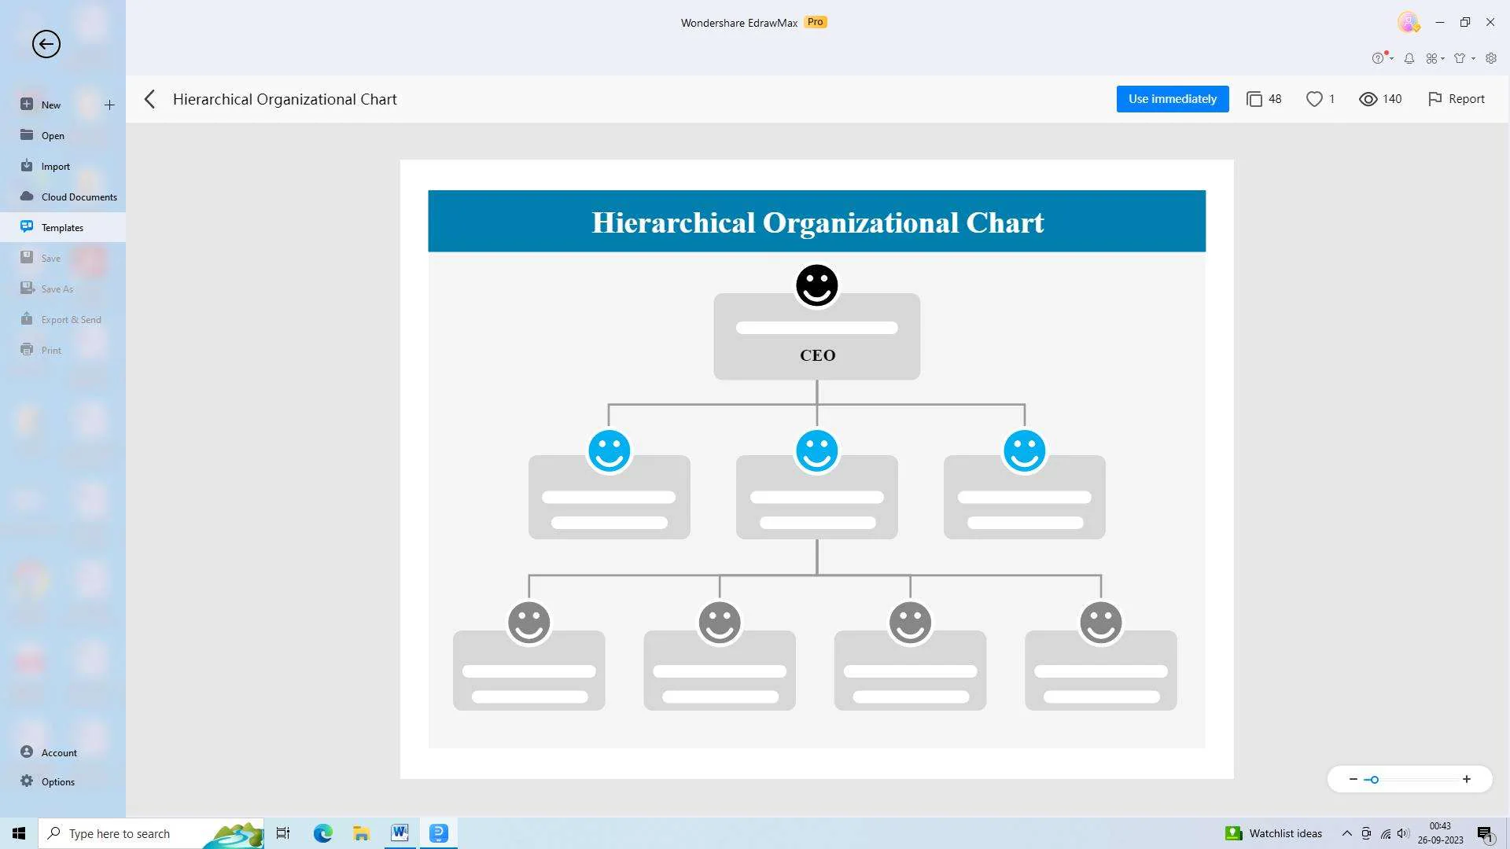Open Options menu item
The image size is (1510, 849).
point(58,781)
